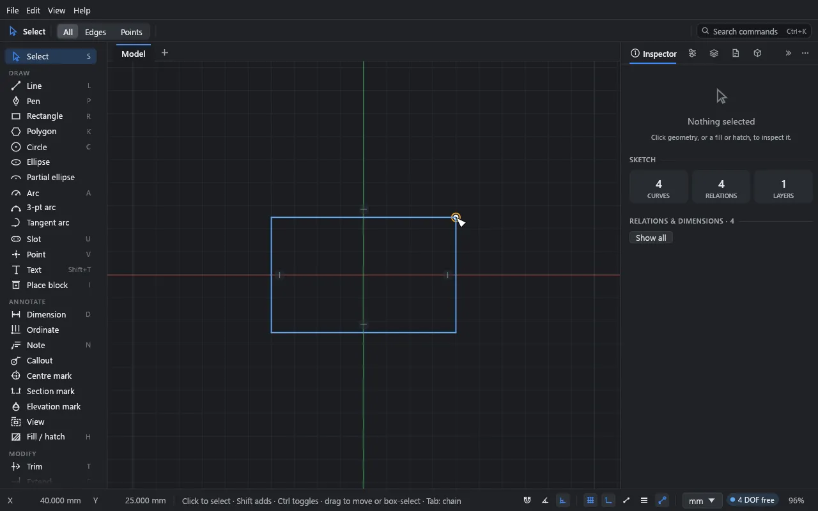The image size is (818, 511).
Task: Open the panel's three-dots overflow menu
Action: 805,54
